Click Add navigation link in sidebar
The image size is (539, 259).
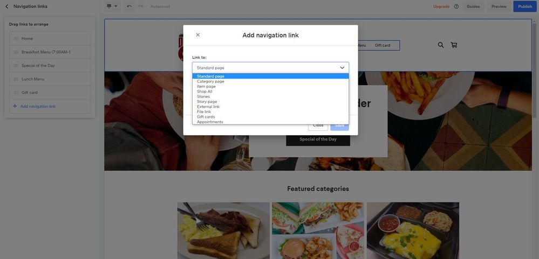coord(38,107)
